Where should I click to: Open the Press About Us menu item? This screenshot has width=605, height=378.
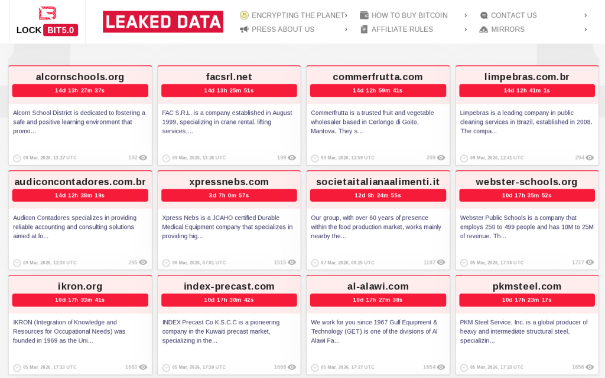pos(283,29)
